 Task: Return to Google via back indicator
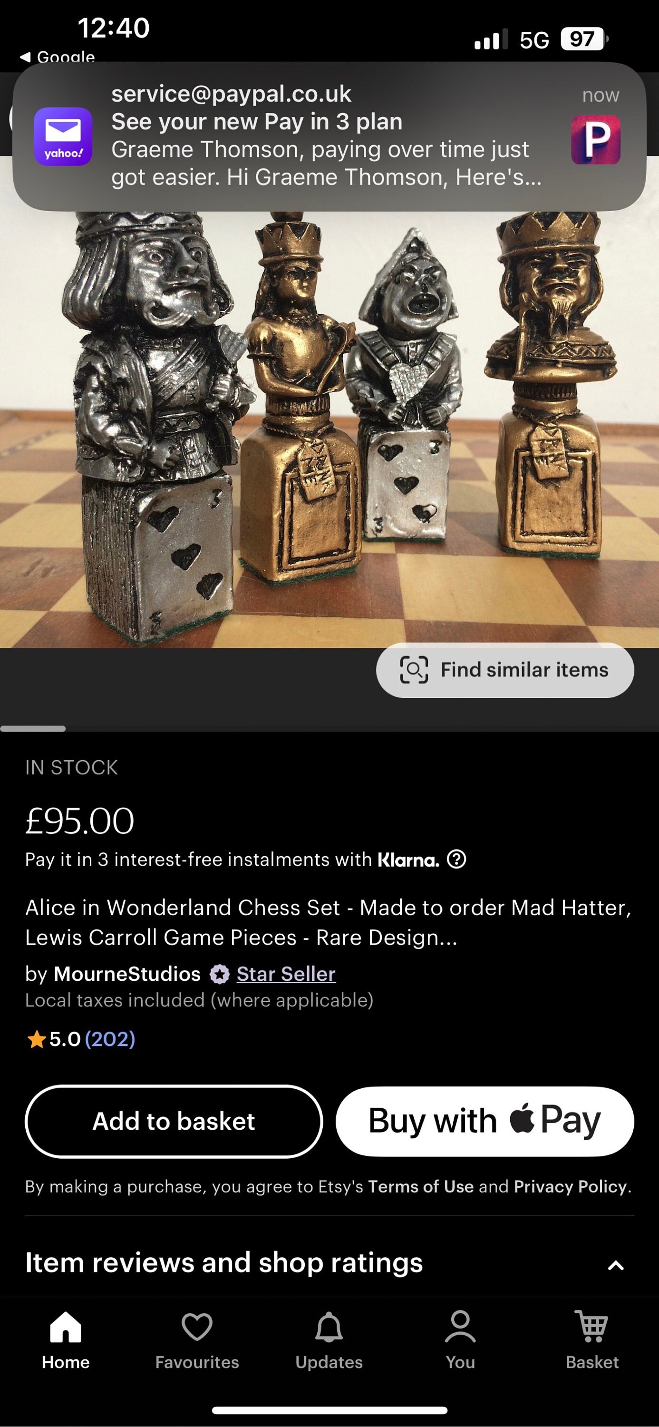click(x=57, y=57)
